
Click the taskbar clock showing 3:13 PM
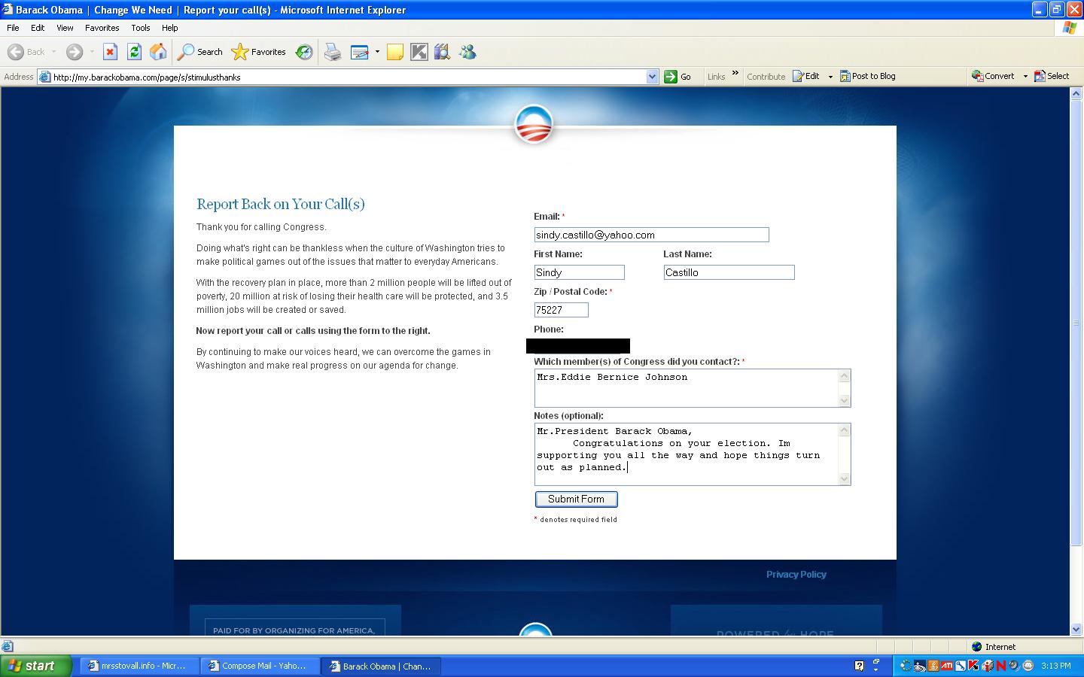coord(1056,666)
